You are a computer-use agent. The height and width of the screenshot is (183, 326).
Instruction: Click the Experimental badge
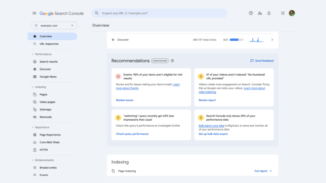160,61
